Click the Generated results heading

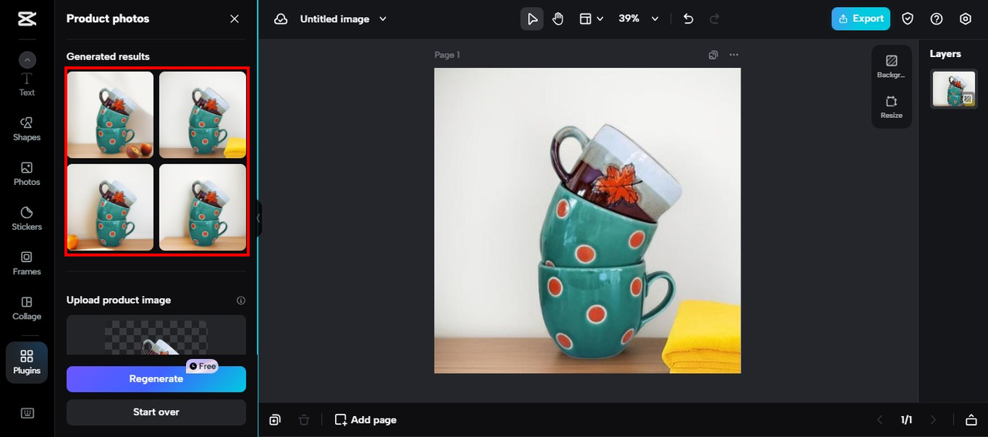point(108,56)
